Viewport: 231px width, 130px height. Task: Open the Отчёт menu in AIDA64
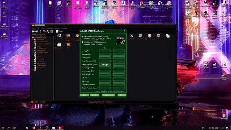[x=43, y=28]
